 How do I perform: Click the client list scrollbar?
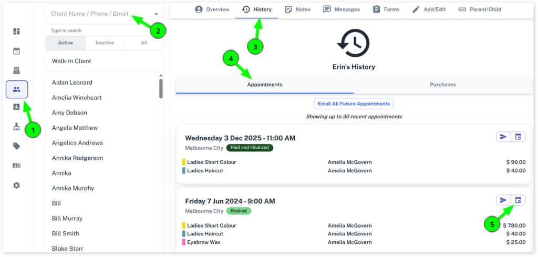pyautogui.click(x=161, y=88)
